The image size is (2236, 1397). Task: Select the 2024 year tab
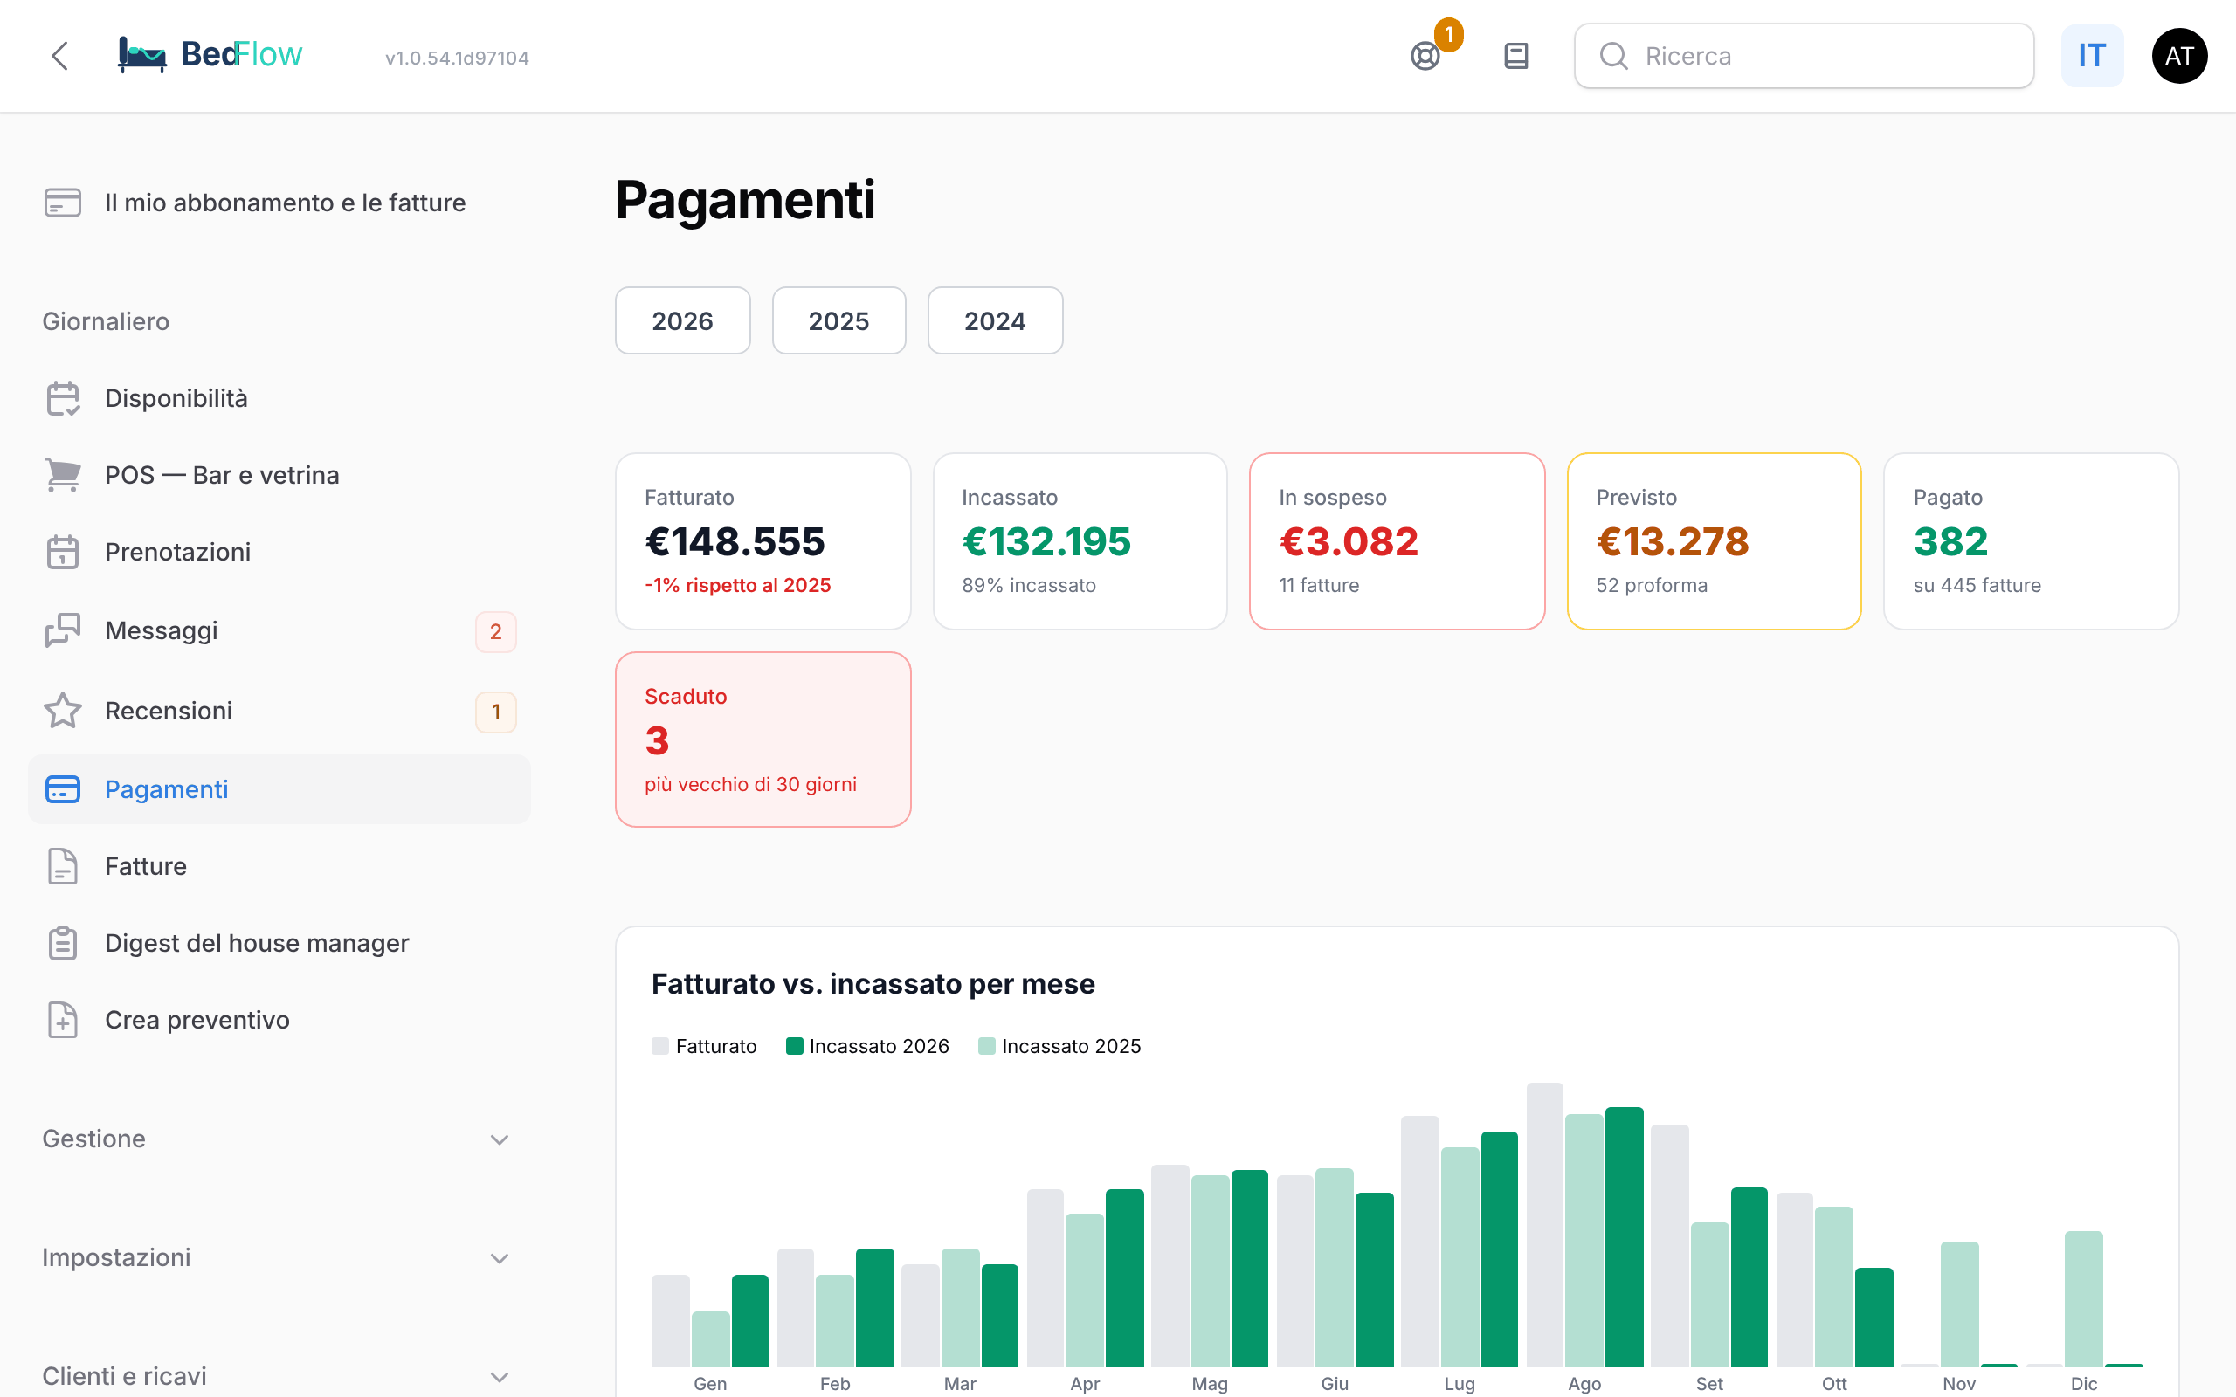[995, 320]
